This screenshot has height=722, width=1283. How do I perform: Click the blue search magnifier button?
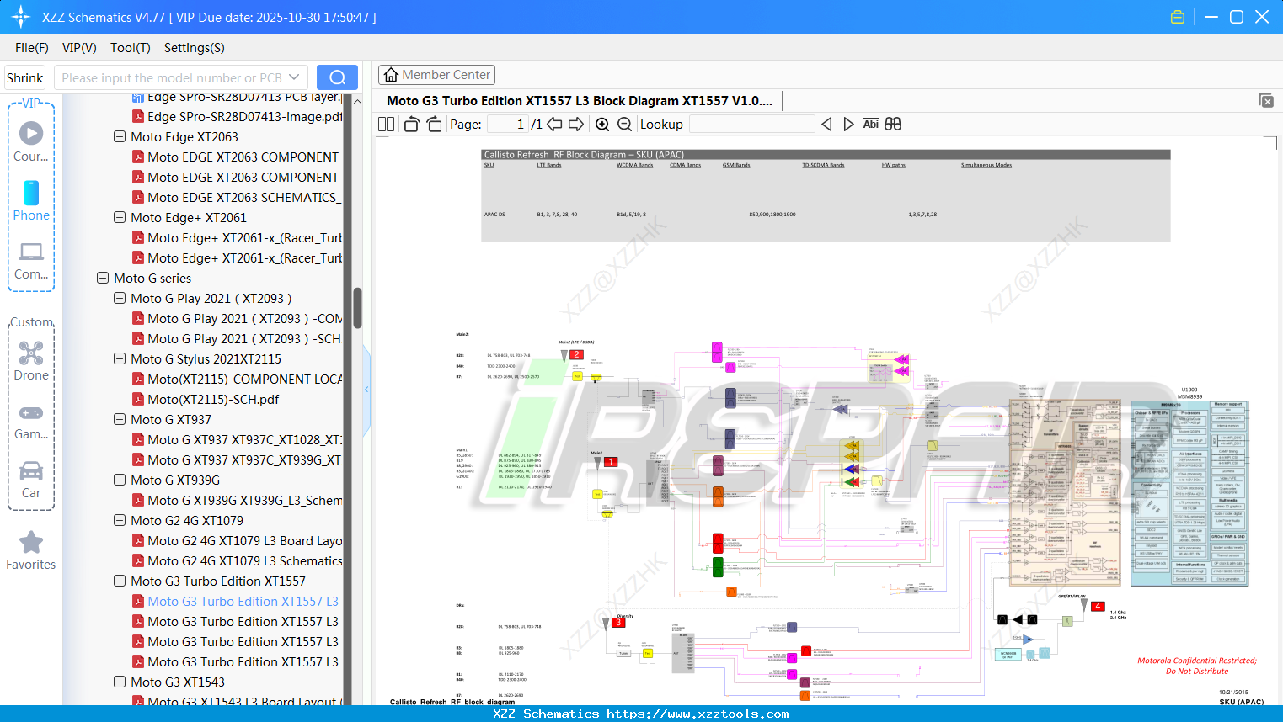(337, 77)
